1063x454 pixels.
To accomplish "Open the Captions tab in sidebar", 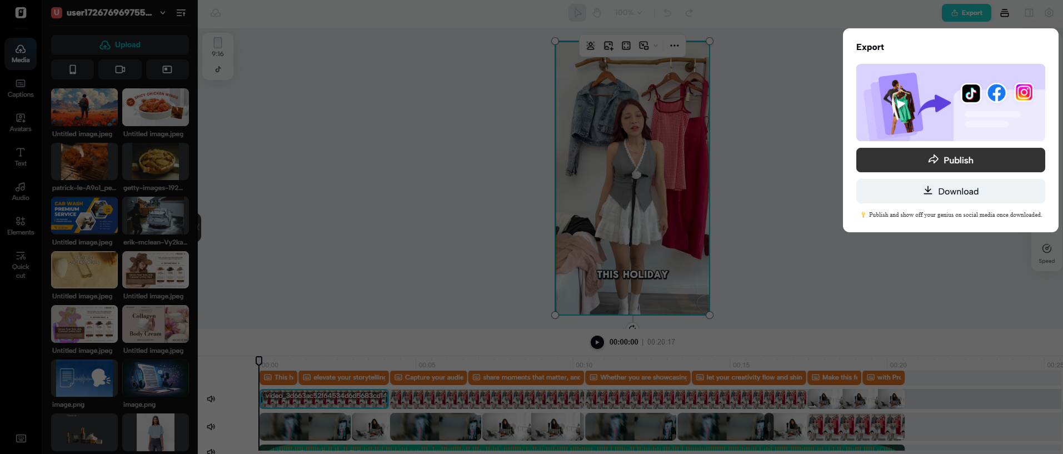I will click(x=21, y=88).
